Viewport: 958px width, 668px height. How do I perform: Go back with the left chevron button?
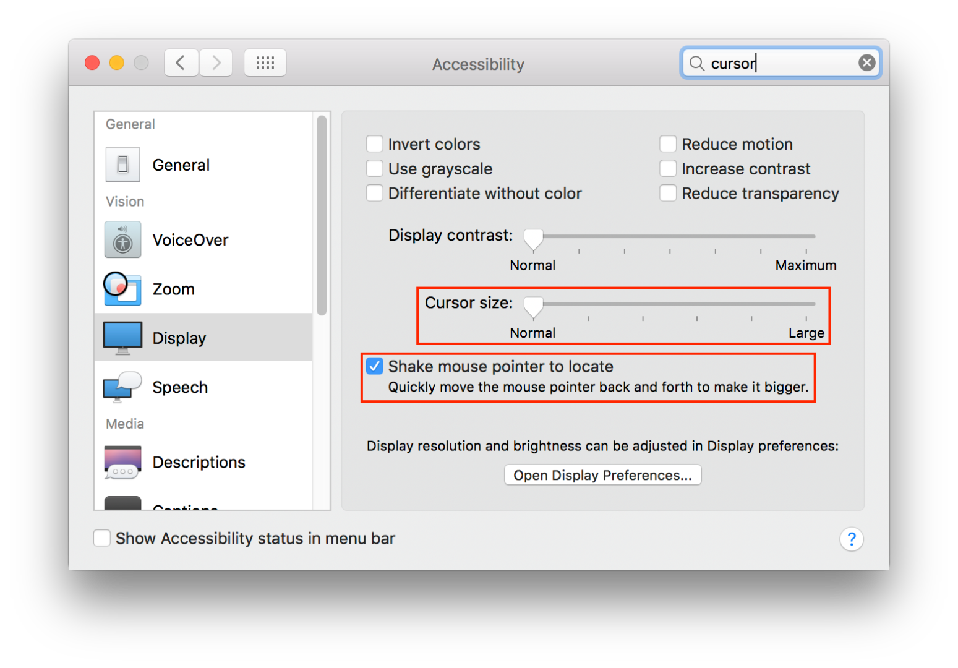(181, 62)
